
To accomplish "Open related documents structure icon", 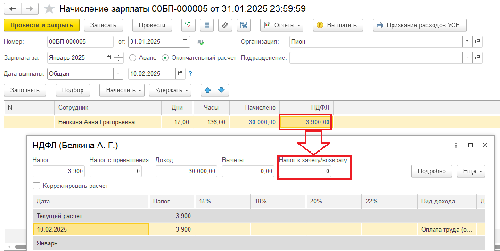I will click(x=244, y=25).
